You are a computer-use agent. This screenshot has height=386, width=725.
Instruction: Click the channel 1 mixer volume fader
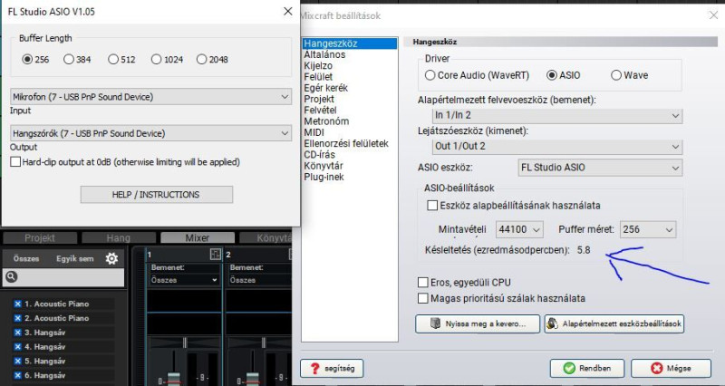coord(174,377)
